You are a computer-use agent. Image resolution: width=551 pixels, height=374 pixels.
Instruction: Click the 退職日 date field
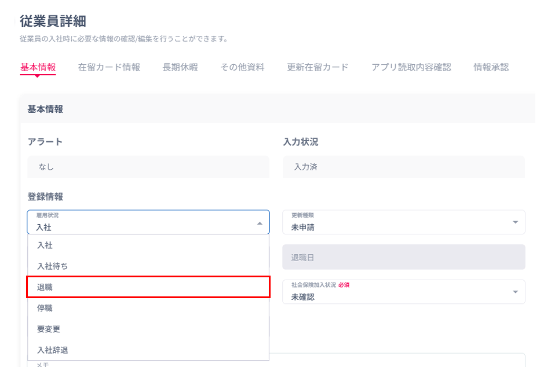[x=403, y=257]
